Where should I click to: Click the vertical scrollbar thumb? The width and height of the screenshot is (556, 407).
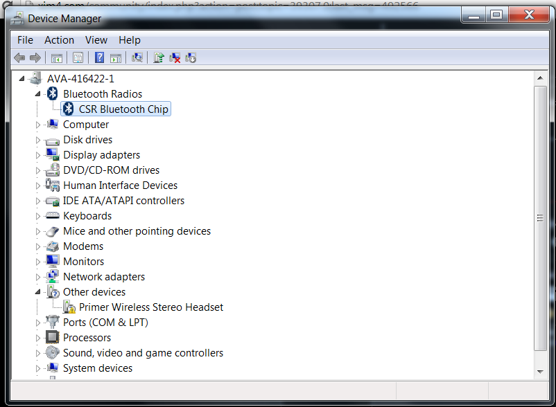(x=540, y=218)
